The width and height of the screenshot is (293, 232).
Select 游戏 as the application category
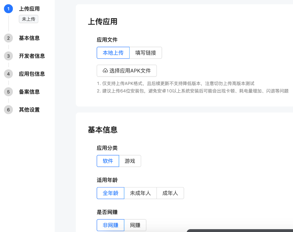(130, 161)
